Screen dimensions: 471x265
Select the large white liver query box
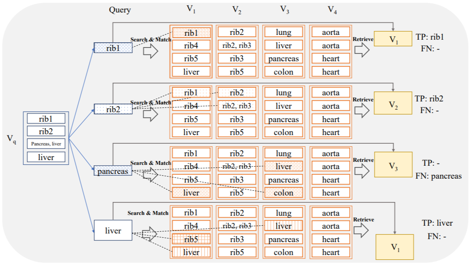(x=113, y=231)
